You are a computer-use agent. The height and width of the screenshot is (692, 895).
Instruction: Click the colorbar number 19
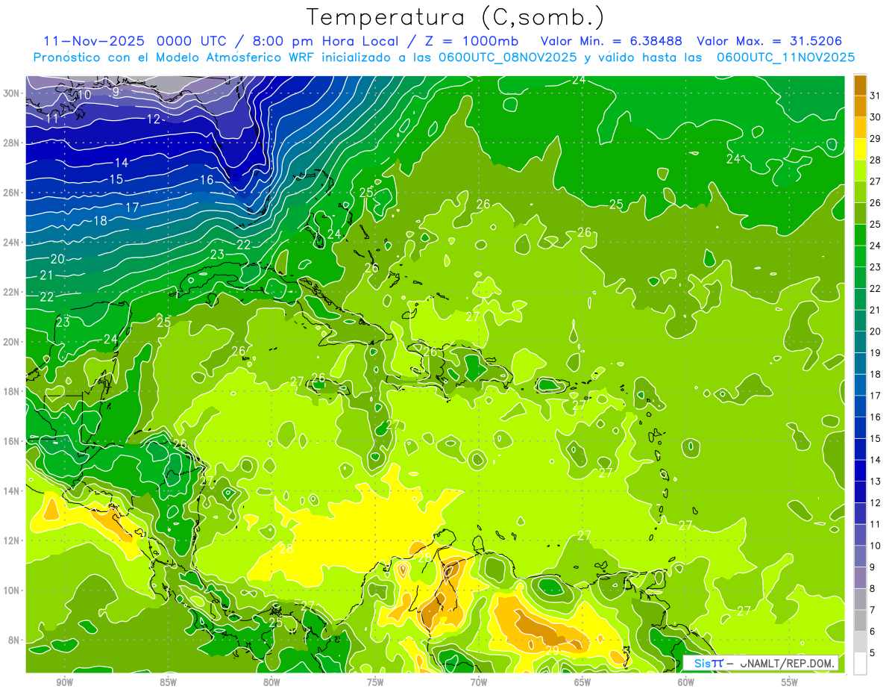876,353
